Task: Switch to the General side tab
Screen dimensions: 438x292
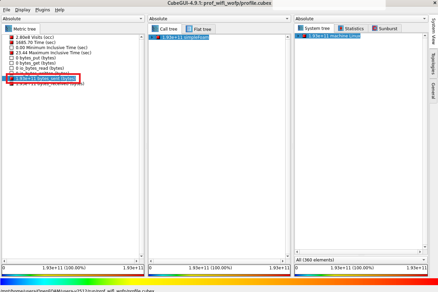Action: click(x=433, y=91)
